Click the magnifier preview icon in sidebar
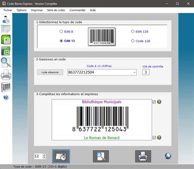This screenshot has height=169, width=194. [x=6, y=62]
